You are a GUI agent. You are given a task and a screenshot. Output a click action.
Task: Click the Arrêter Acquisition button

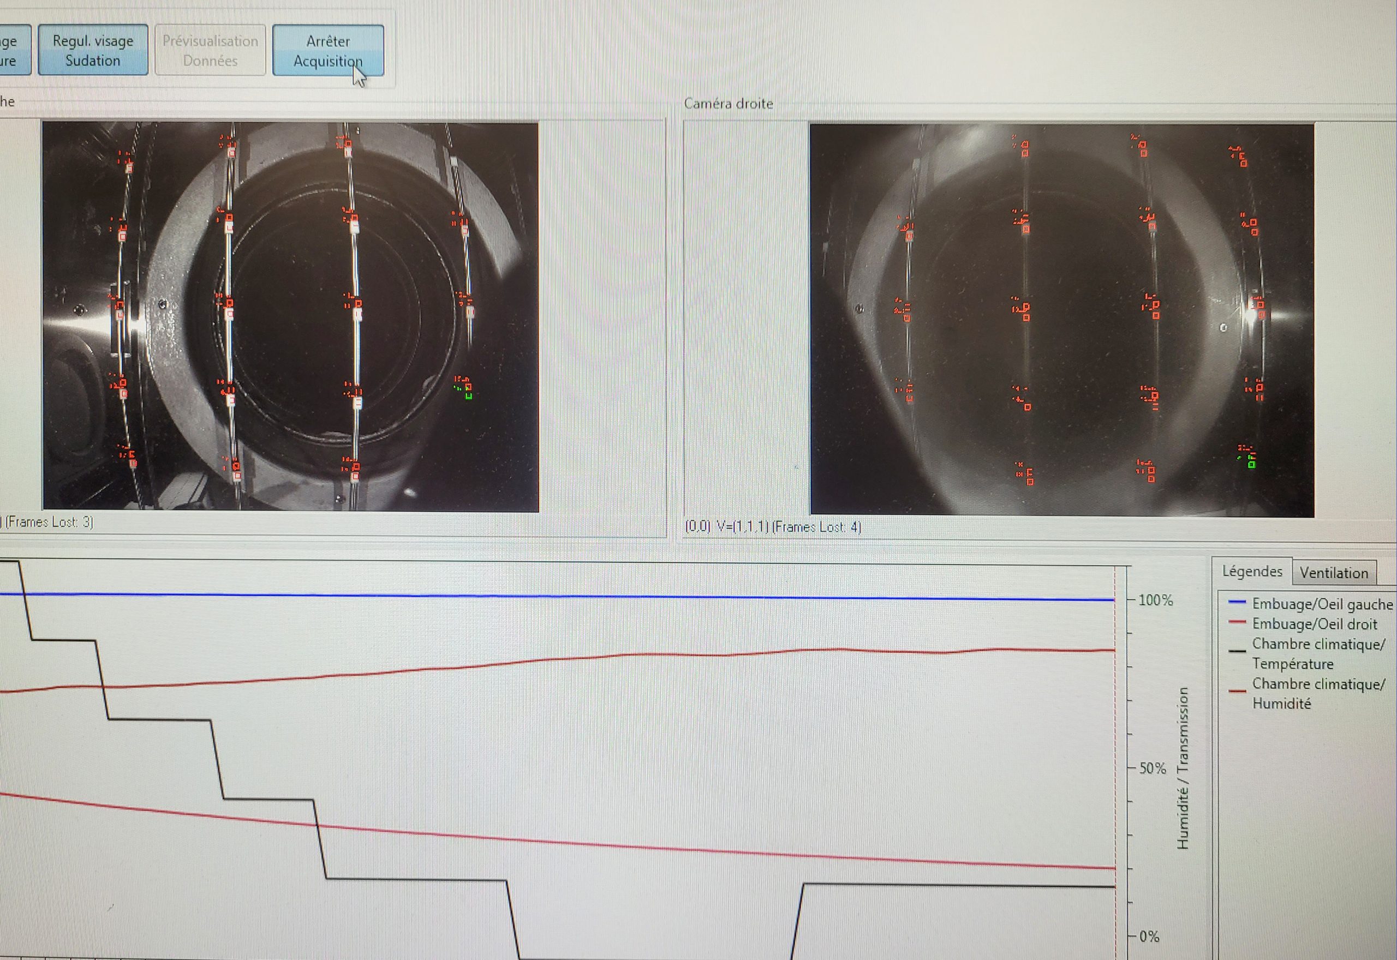click(328, 51)
